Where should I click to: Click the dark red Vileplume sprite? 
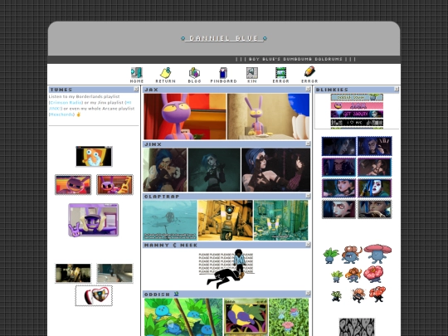coord(377,294)
